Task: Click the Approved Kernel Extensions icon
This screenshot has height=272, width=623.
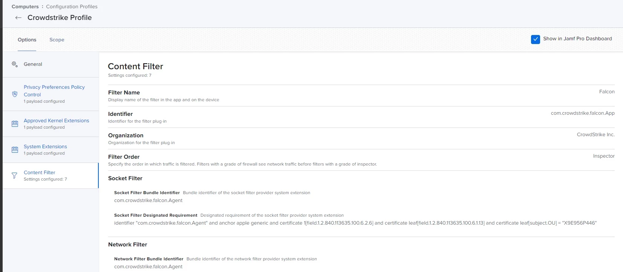Action: (x=15, y=124)
